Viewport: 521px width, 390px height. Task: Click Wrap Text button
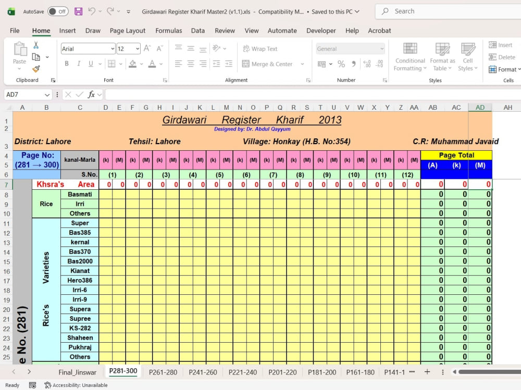coord(260,49)
